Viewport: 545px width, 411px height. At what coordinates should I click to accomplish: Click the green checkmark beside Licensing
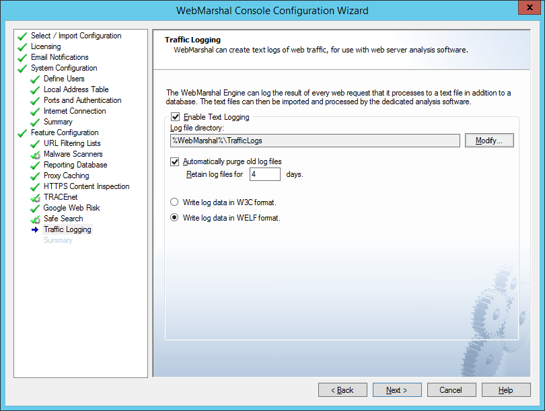point(22,47)
